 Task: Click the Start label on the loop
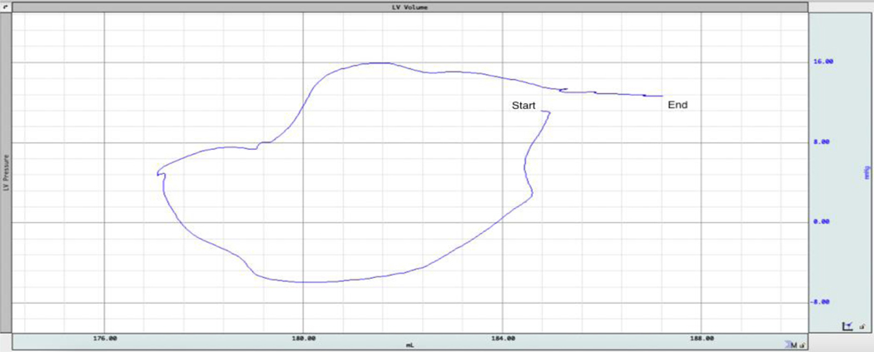point(524,105)
